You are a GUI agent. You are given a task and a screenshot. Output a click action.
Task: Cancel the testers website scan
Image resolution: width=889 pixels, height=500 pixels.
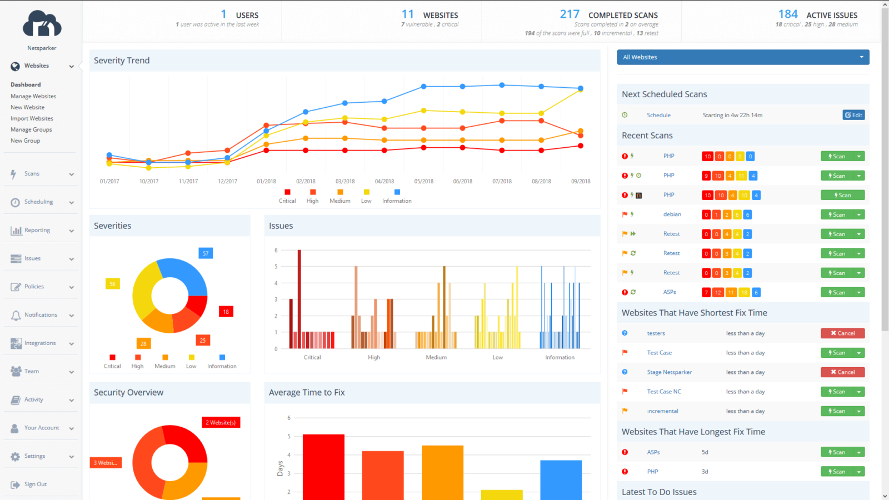(x=842, y=333)
